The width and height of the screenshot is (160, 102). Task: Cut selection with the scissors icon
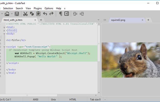(x=25, y=14)
